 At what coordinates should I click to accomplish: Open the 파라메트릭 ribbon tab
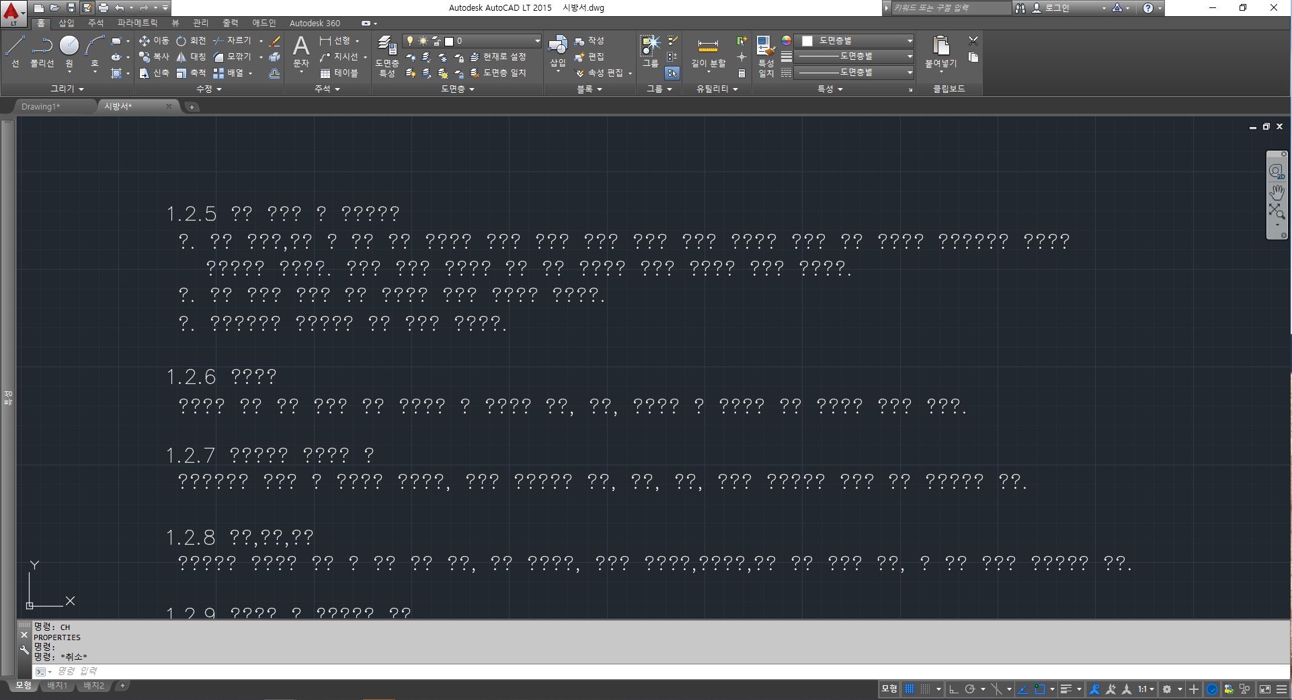(x=138, y=23)
